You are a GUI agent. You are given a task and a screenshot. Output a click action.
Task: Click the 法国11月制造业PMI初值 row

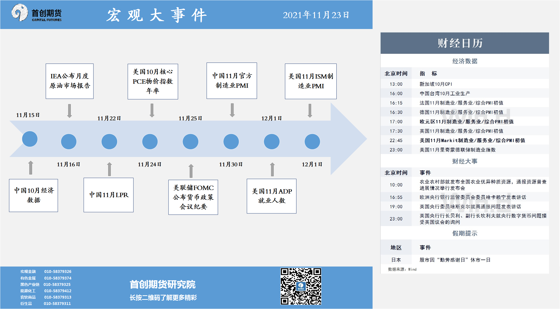pos(465,103)
